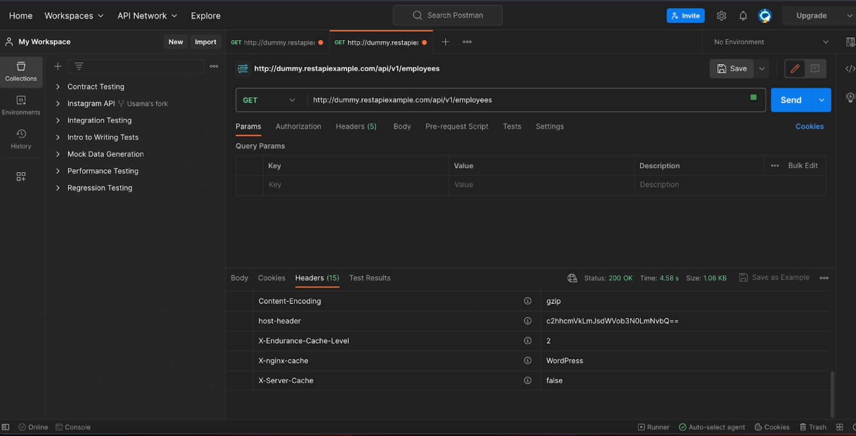Screen dimensions: 856x436
Task: Open the query params three-dot column options
Action: [775, 165]
